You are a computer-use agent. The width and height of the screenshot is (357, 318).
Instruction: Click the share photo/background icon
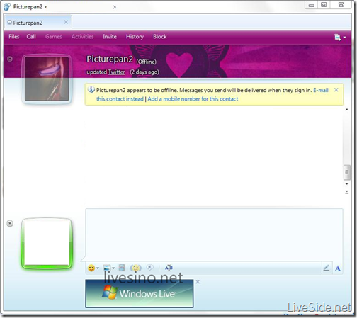[x=107, y=268]
